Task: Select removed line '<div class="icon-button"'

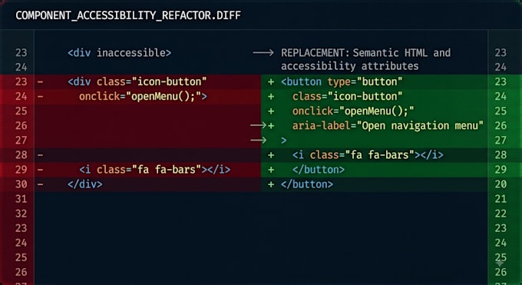Action: pos(137,81)
